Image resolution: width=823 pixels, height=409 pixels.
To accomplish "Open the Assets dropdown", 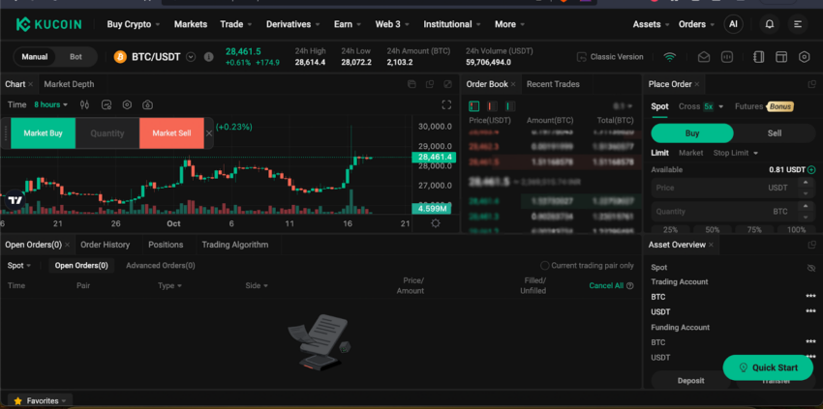I will (x=651, y=24).
